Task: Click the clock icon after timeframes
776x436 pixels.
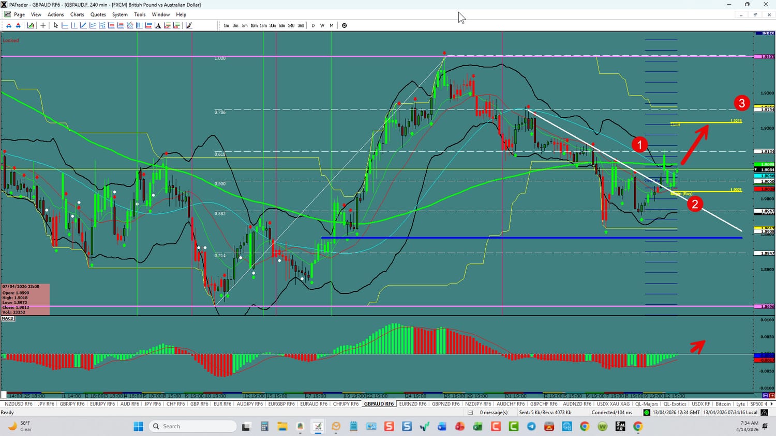Action: [345, 25]
